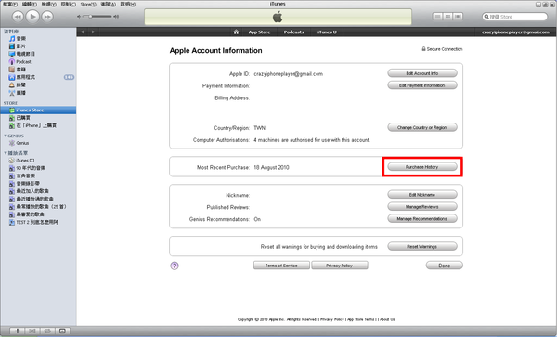Image resolution: width=557 pixels, height=337 pixels.
Task: Toggle shuffle at the bottom bar
Action: tap(32, 331)
